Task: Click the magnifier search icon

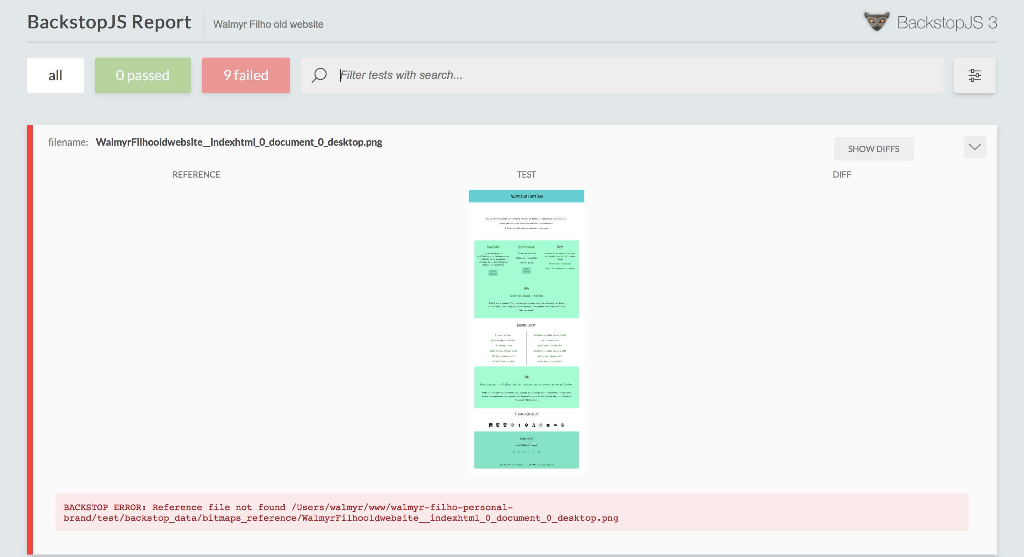Action: [x=319, y=75]
